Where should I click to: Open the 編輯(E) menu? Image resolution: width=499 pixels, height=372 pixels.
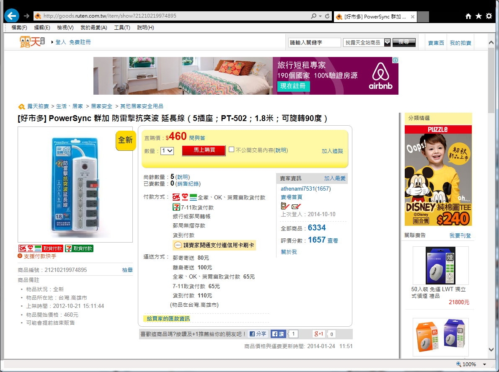pyautogui.click(x=42, y=28)
